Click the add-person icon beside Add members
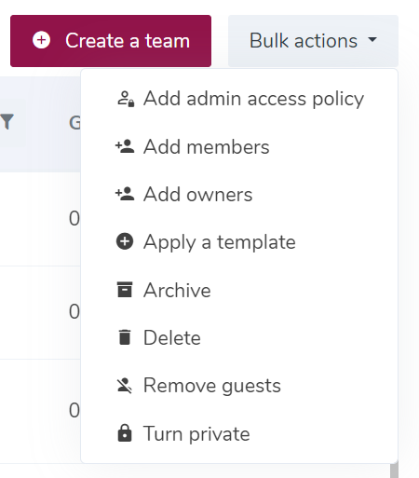The height and width of the screenshot is (478, 419). 125,146
